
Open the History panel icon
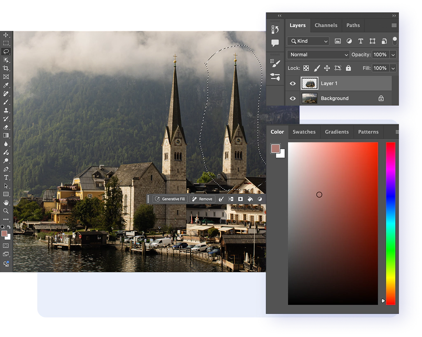[x=275, y=29]
